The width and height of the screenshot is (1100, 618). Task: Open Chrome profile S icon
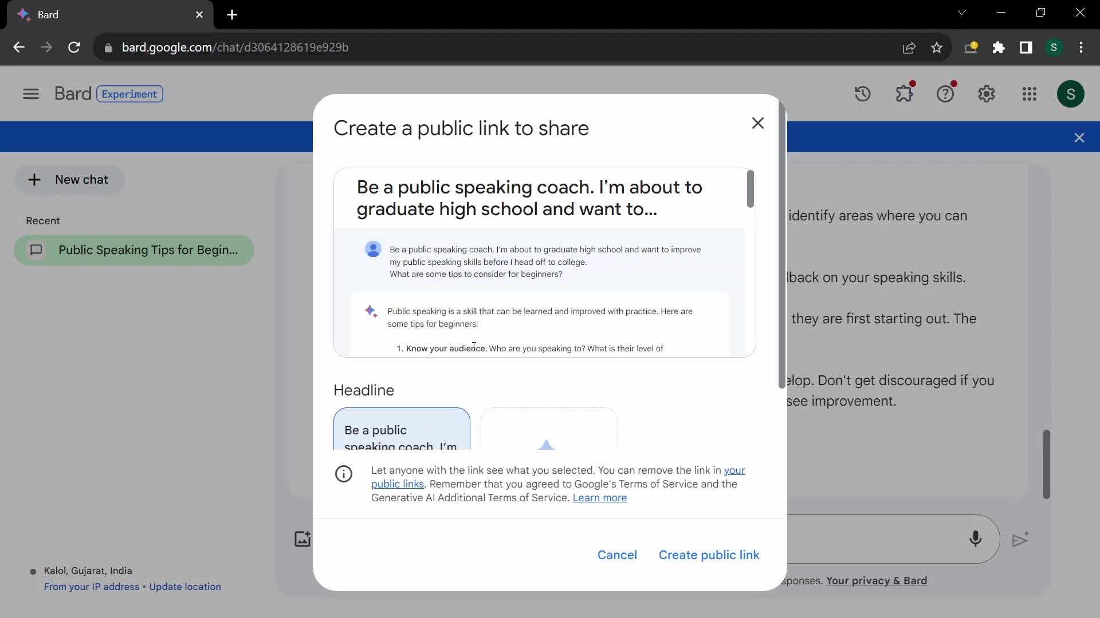(x=1054, y=47)
